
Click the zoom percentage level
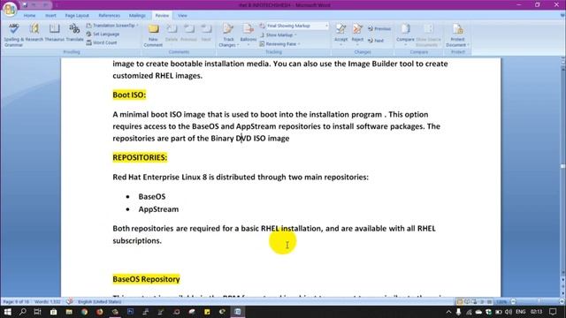(501, 302)
